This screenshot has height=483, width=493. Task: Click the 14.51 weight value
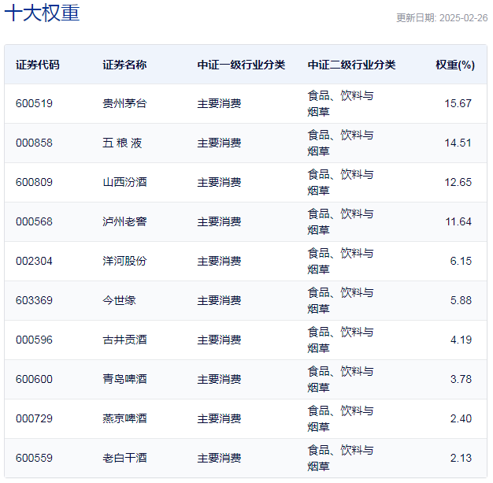458,143
